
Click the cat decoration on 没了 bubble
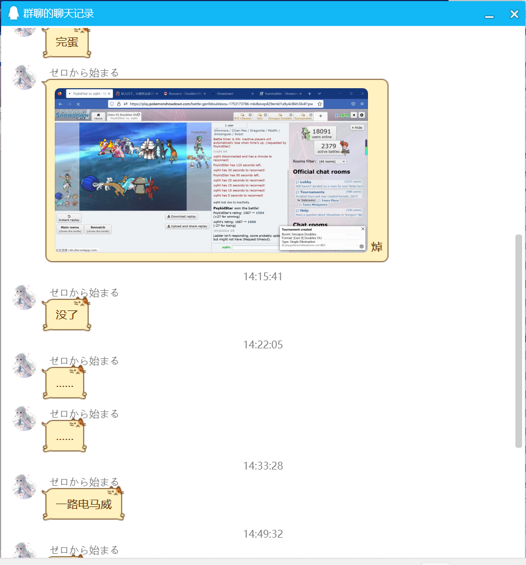(83, 302)
